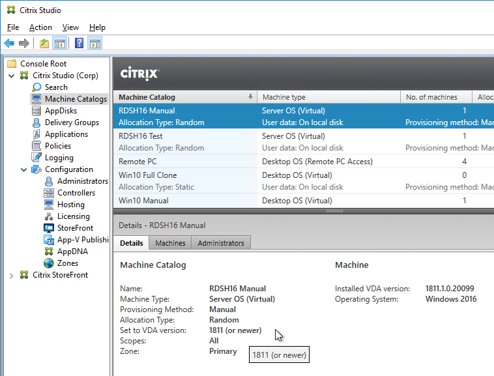Select Zones tree item
Screen dimensions: 494x376
pyautogui.click(x=68, y=263)
